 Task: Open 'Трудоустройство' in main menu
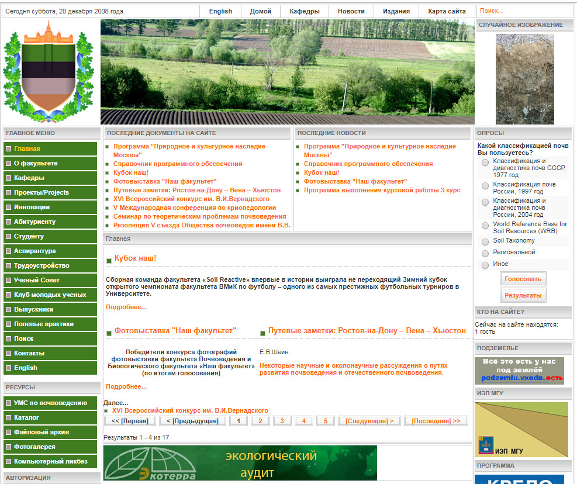tap(50, 266)
